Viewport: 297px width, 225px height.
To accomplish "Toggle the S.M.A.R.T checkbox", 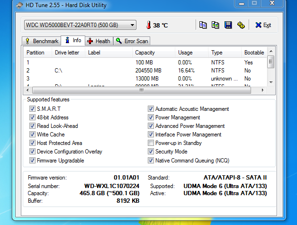I will pyautogui.click(x=32, y=109).
